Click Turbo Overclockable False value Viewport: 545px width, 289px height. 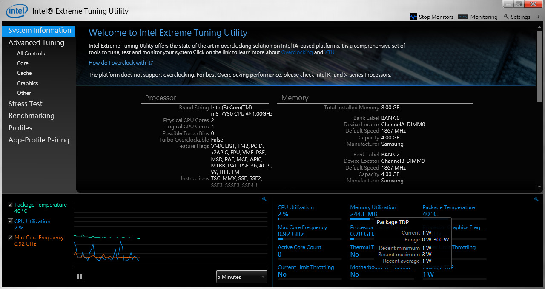click(x=217, y=140)
